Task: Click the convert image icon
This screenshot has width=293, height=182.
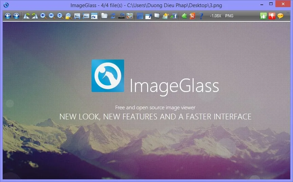Action: pyautogui.click(x=165, y=16)
